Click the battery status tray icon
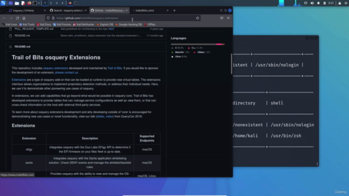 click(324, 3)
